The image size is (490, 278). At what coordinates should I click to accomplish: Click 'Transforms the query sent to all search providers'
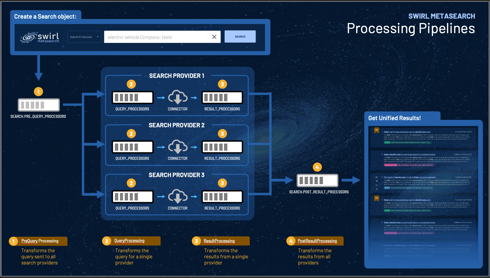(x=39, y=257)
